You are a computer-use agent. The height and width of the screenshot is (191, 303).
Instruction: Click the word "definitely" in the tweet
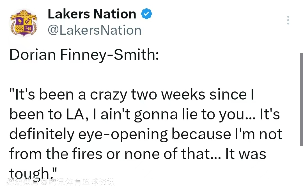[42, 135]
